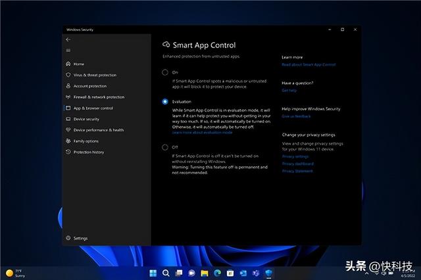Click the Get help link
421x280 pixels.
(289, 91)
